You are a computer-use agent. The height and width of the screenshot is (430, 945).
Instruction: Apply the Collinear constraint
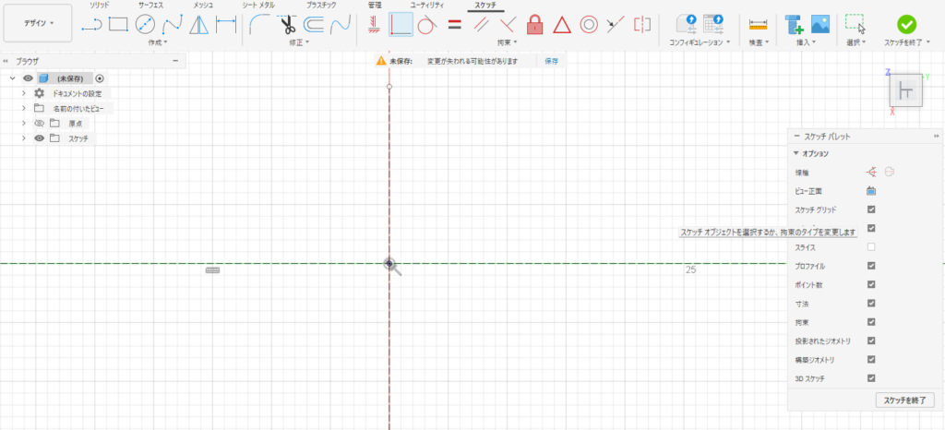point(616,25)
